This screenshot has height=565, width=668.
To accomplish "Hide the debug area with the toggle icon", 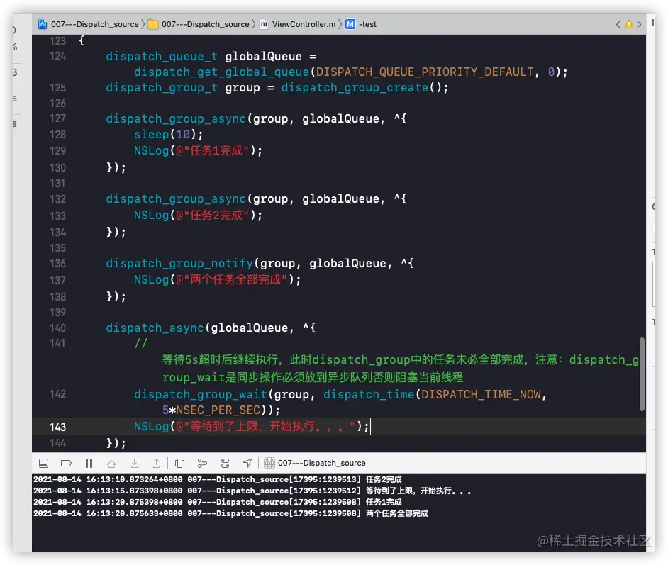I will point(43,463).
